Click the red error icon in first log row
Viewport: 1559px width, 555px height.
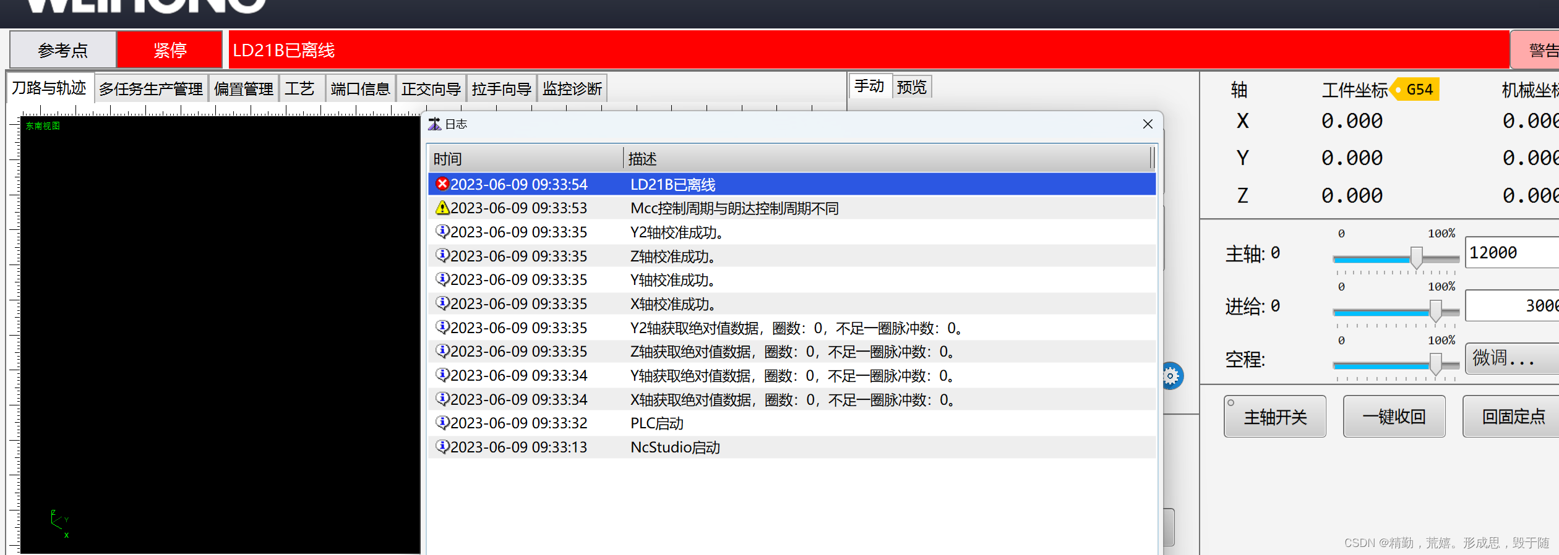[x=442, y=184]
